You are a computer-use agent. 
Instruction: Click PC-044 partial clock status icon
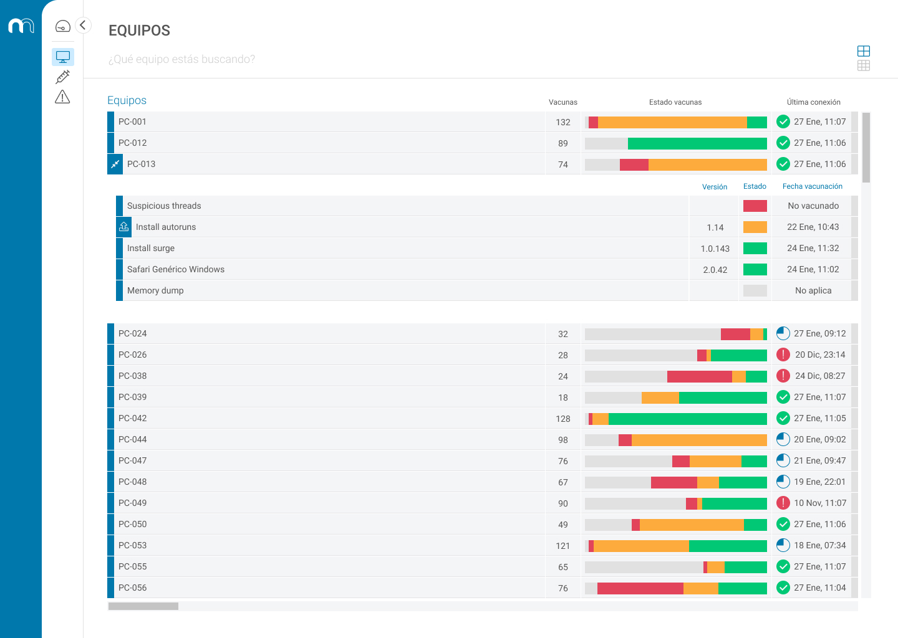(x=783, y=439)
